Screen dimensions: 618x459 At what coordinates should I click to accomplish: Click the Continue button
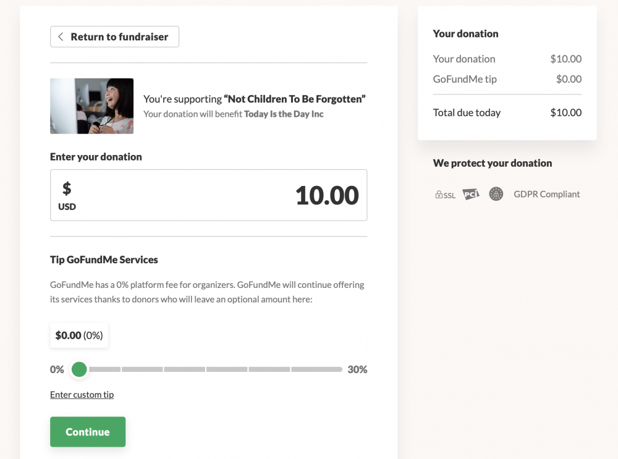click(88, 432)
